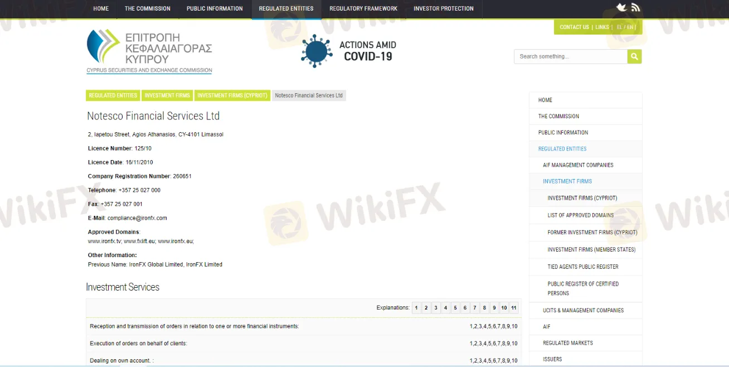
Task: Click the LINKS header link
Action: (x=602, y=27)
